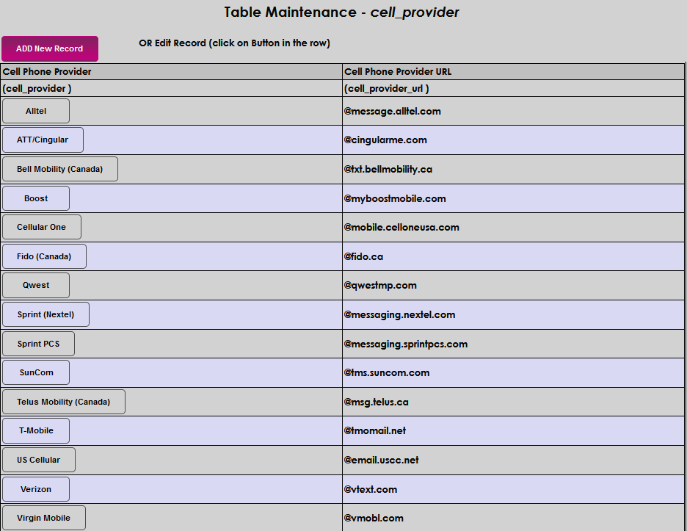Click the @vtext.com URL cell
The width and height of the screenshot is (687, 531).
(371, 489)
